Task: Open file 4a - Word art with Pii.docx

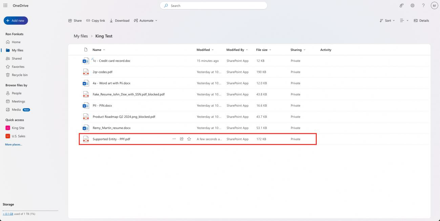Action: click(x=111, y=83)
